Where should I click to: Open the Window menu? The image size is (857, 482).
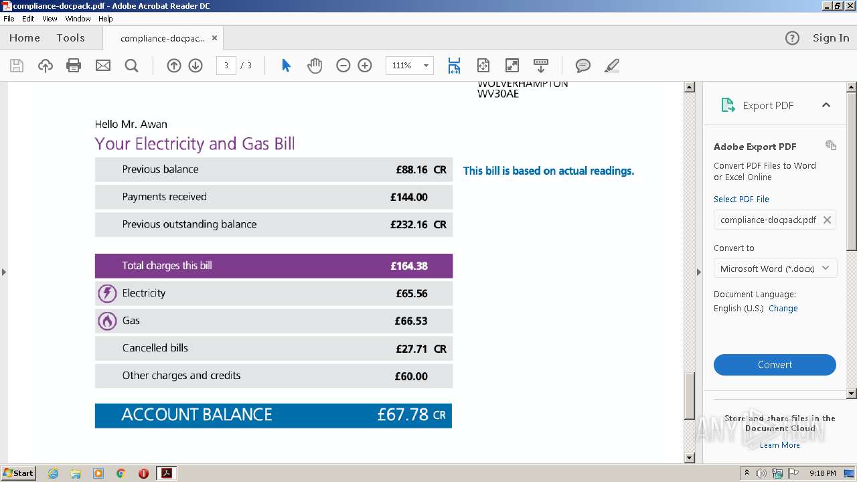pyautogui.click(x=78, y=19)
